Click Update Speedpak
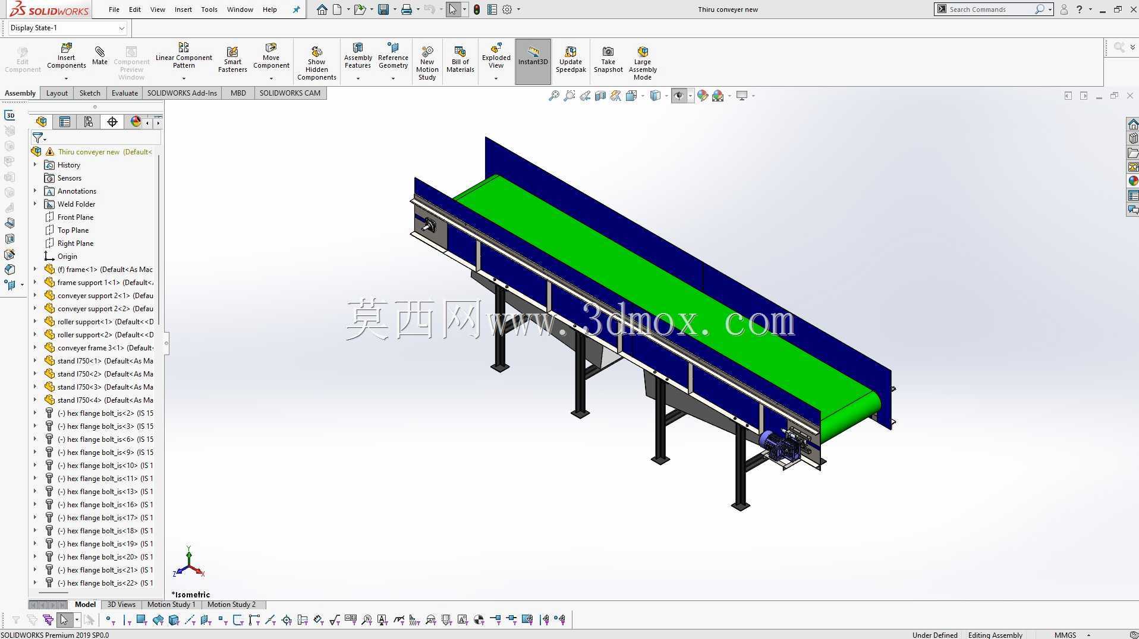 pos(571,60)
